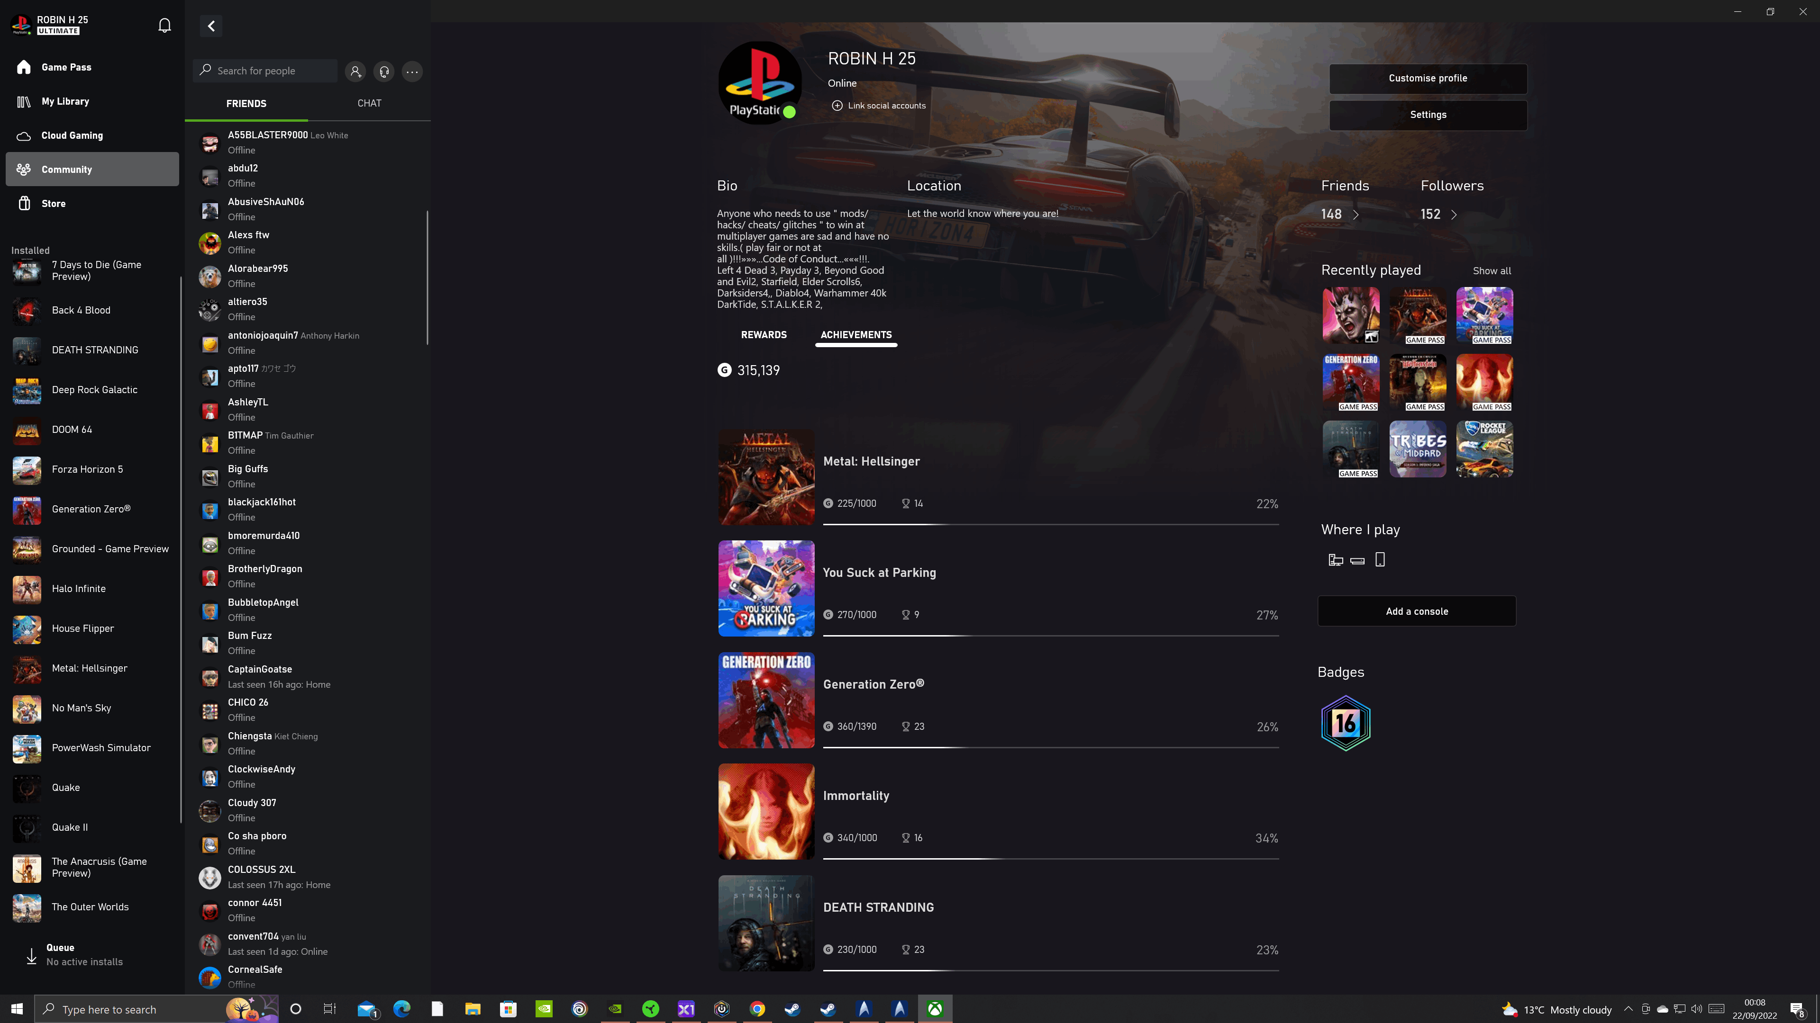Viewport: 1820px width, 1023px height.
Task: Open the Tribes of Midgard recent tile
Action: pyautogui.click(x=1418, y=449)
